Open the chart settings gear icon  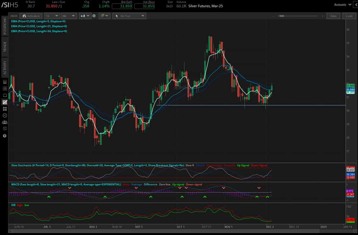[94, 16]
